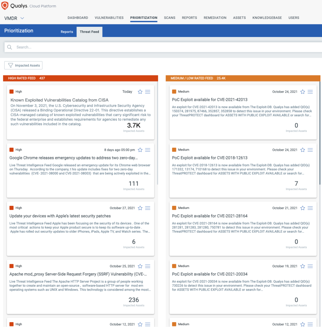This screenshot has height=327, width=322.
Task: Star the CVE-2021-42013 exploit card
Action: [302, 92]
